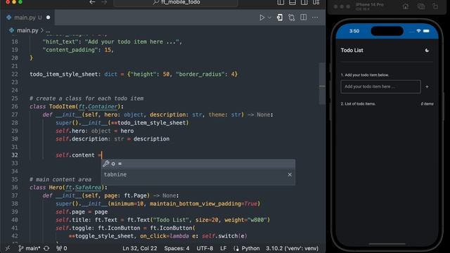
Task: Expand the breadcrumb ellipsis after main.py
Action: point(48,30)
